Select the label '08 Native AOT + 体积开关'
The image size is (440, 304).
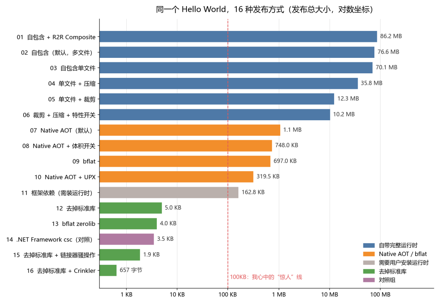(59, 146)
